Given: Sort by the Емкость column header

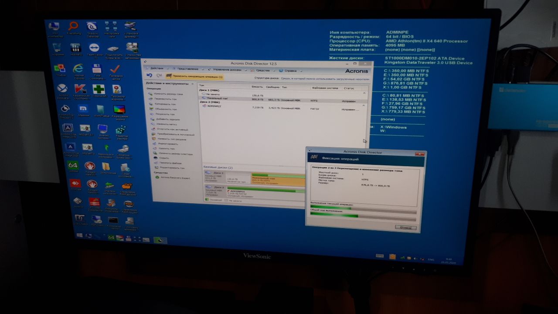Looking at the screenshot, I should (x=257, y=87).
